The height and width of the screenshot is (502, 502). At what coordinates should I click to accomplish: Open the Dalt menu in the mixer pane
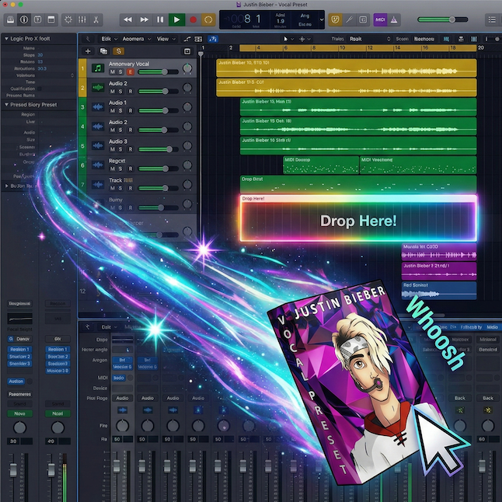pyautogui.click(x=109, y=327)
